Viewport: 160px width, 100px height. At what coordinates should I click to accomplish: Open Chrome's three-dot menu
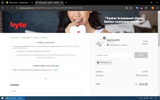[x=157, y=8]
